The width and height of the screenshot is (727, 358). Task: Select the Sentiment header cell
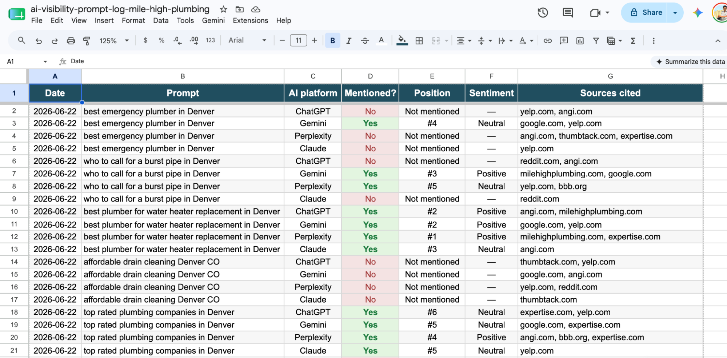point(491,93)
